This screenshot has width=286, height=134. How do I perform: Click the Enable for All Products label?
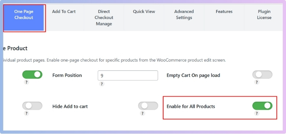pos(191,106)
